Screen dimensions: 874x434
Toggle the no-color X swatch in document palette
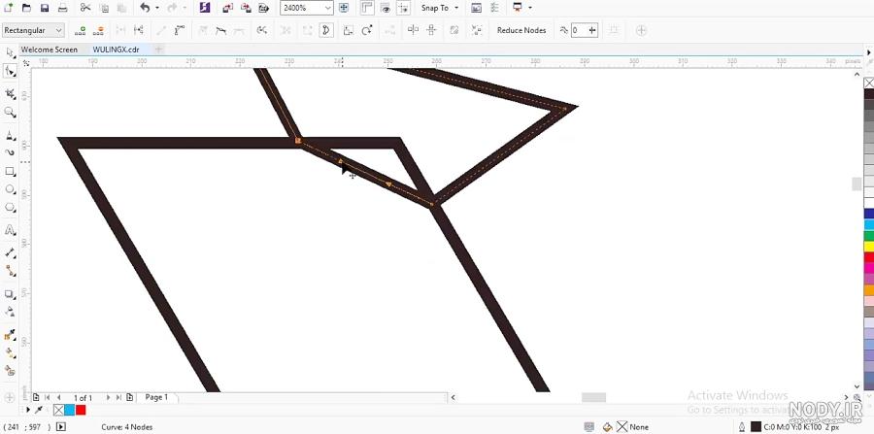click(x=58, y=410)
